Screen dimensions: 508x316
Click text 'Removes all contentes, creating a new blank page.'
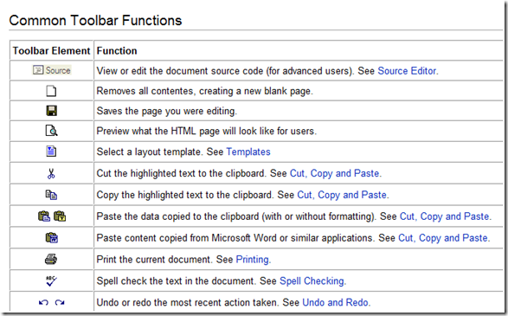[x=205, y=91]
